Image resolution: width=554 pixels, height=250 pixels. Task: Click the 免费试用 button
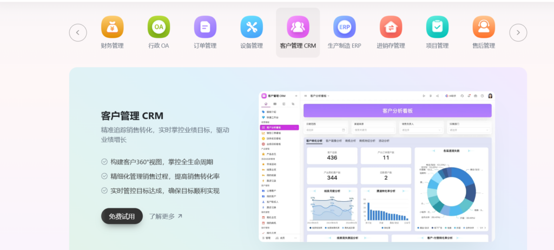[x=122, y=216]
